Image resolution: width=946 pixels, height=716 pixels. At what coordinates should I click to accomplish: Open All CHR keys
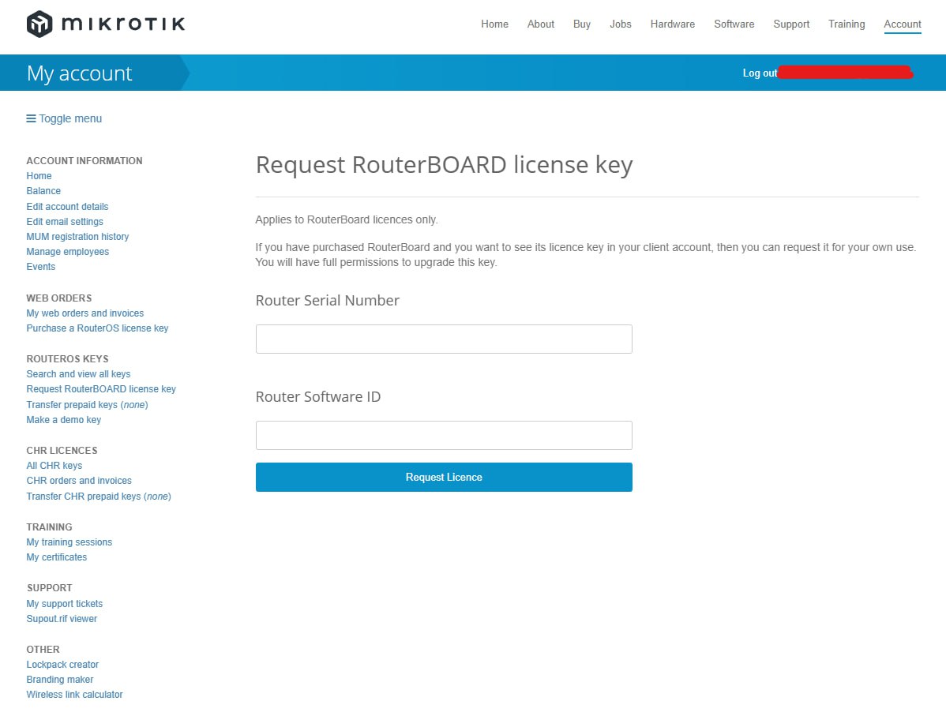tap(54, 466)
